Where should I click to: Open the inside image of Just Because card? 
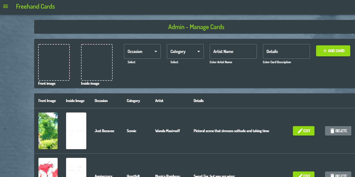pos(76,131)
